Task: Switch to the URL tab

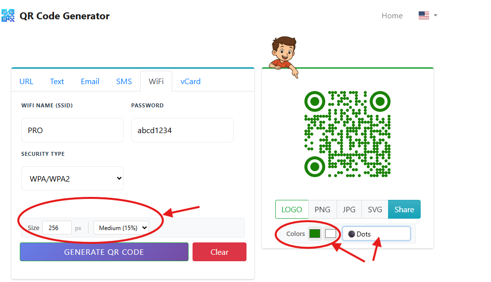Action: pyautogui.click(x=26, y=81)
